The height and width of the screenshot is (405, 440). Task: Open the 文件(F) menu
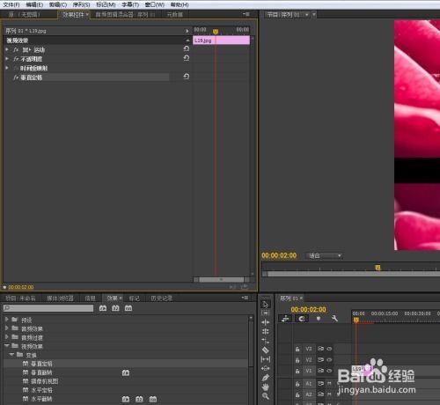[11, 4]
